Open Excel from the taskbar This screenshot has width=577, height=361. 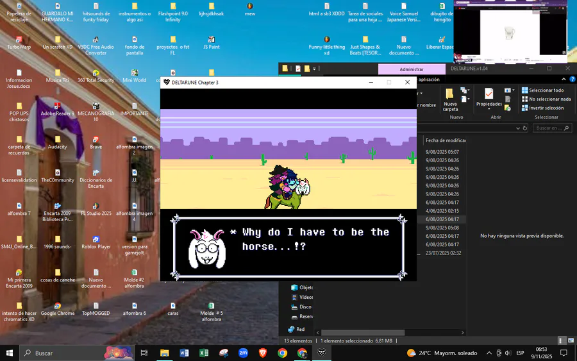pos(203,353)
